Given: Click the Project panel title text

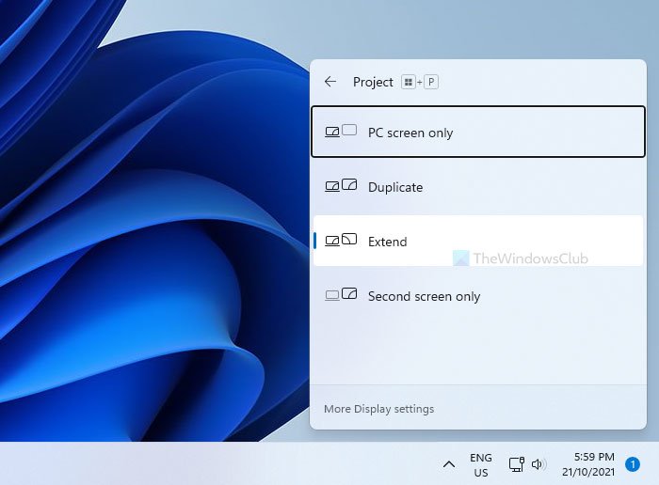Looking at the screenshot, I should point(373,82).
